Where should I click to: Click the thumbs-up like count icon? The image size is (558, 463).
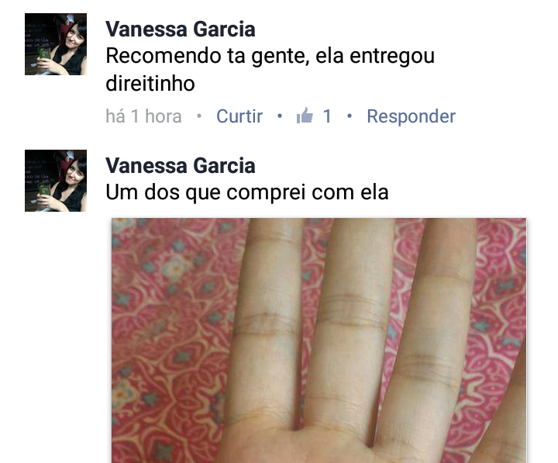pyautogui.click(x=305, y=116)
